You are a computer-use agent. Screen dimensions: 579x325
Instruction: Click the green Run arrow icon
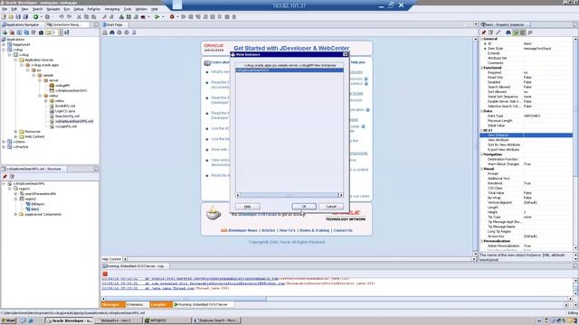tap(157, 16)
